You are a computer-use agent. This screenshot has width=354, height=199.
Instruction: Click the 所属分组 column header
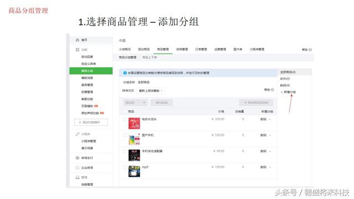click(267, 112)
